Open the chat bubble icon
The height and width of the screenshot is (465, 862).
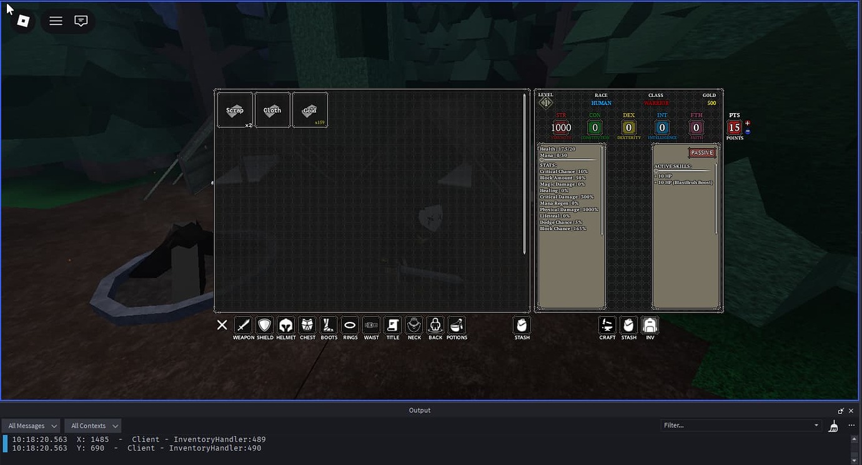pyautogui.click(x=81, y=21)
